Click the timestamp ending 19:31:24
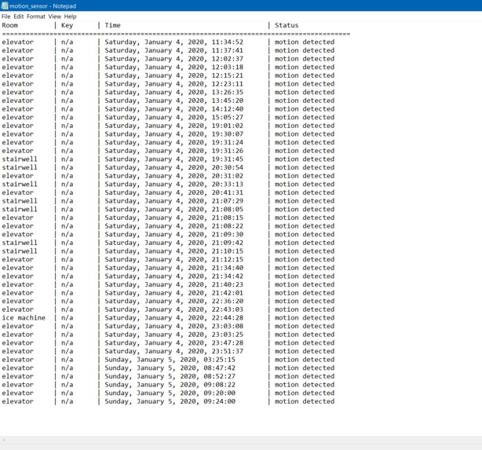482x450 pixels. (174, 142)
